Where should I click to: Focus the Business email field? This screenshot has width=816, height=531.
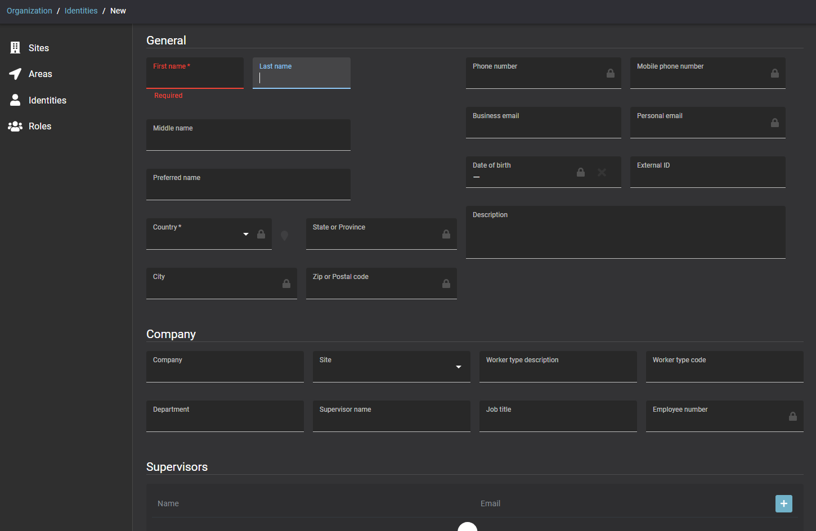tap(544, 123)
